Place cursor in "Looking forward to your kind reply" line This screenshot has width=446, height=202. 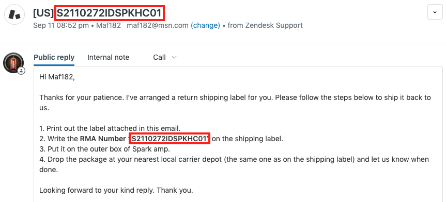pyautogui.click(x=116, y=190)
